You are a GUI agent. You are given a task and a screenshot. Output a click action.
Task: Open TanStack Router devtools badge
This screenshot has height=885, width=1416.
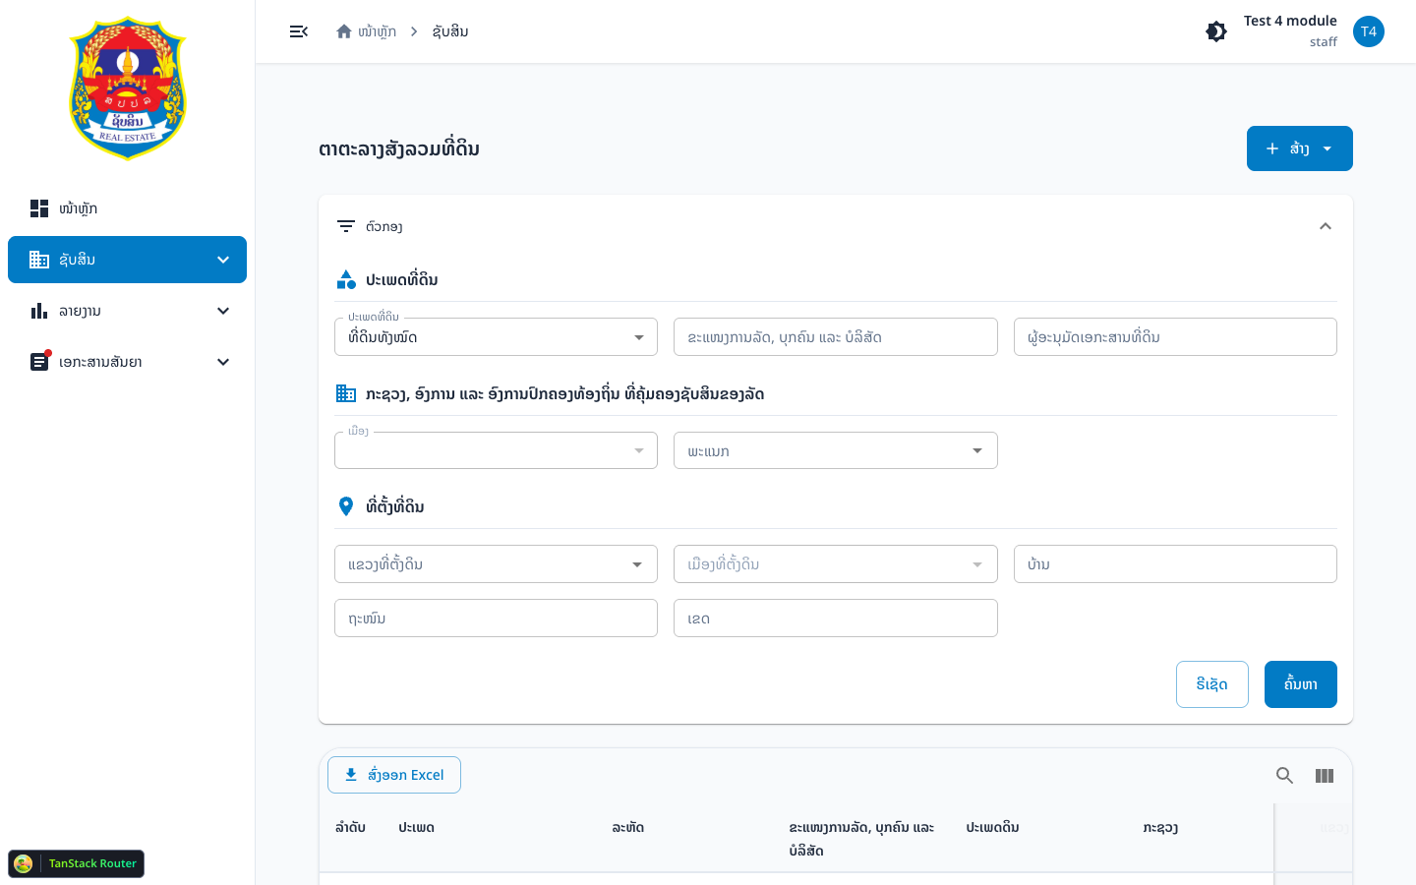coord(77,863)
